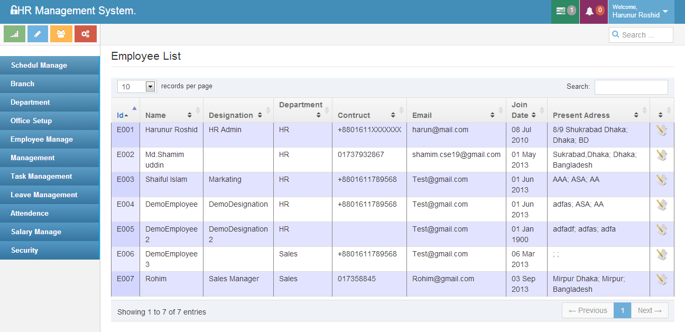Click the table Search input field
Viewport: 685px width, 332px height.
(631, 87)
